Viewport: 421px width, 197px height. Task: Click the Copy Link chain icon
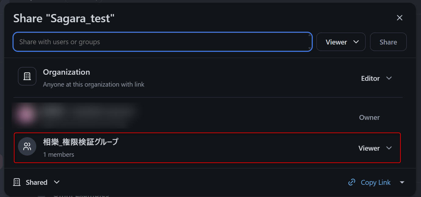tap(352, 182)
